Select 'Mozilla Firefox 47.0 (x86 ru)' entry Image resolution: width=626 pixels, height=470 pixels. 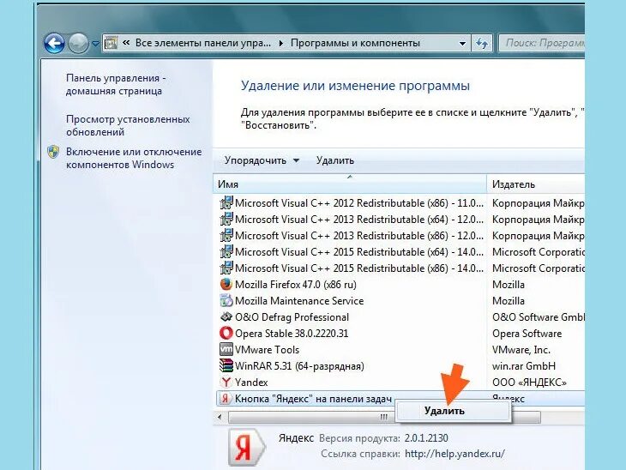coord(296,285)
